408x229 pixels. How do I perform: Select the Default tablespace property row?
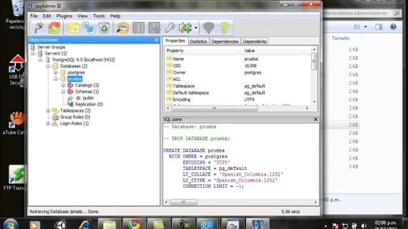(238, 93)
